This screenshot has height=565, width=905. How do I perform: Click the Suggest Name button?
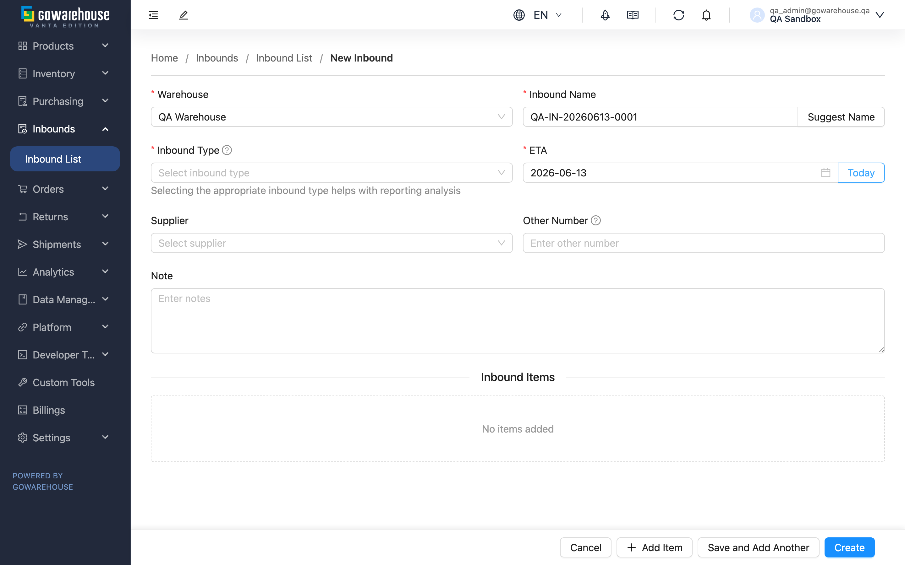pyautogui.click(x=841, y=117)
